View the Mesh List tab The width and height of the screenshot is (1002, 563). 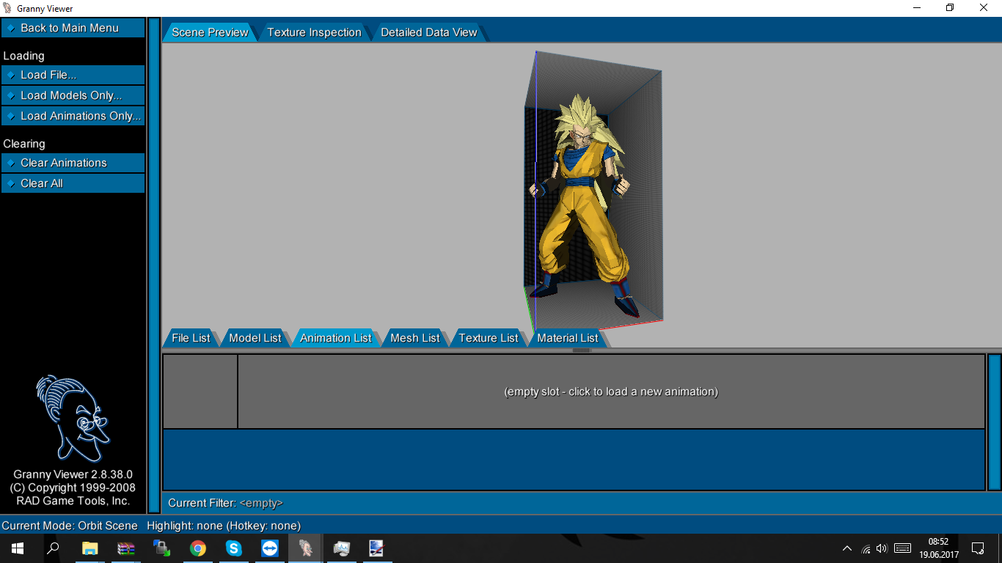[x=415, y=338]
